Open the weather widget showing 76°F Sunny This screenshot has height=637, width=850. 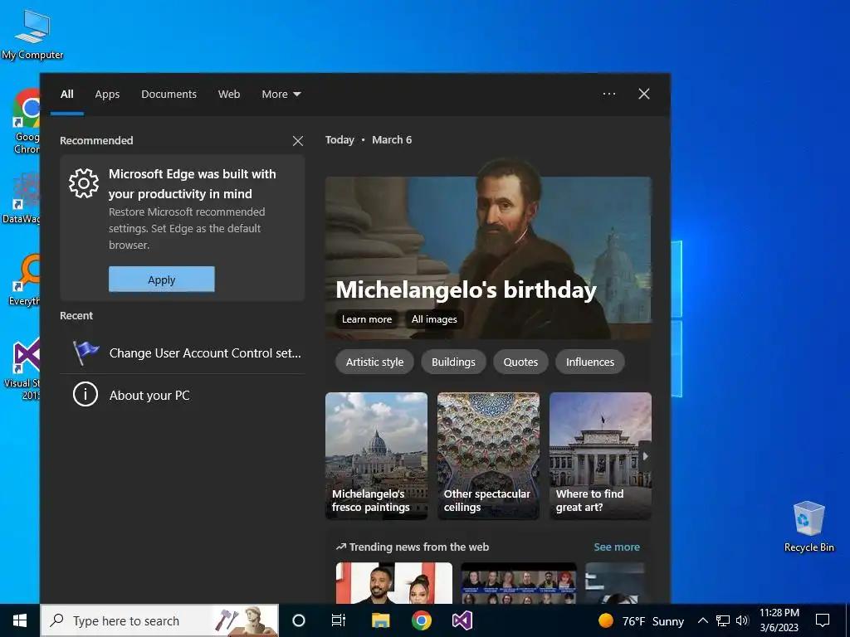coord(641,620)
